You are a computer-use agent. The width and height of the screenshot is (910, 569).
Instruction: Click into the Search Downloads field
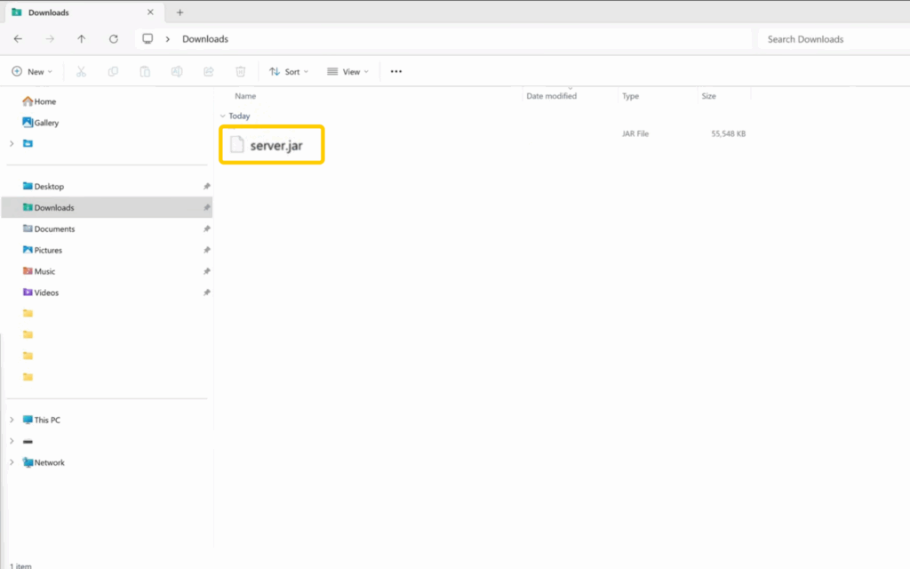(x=834, y=39)
